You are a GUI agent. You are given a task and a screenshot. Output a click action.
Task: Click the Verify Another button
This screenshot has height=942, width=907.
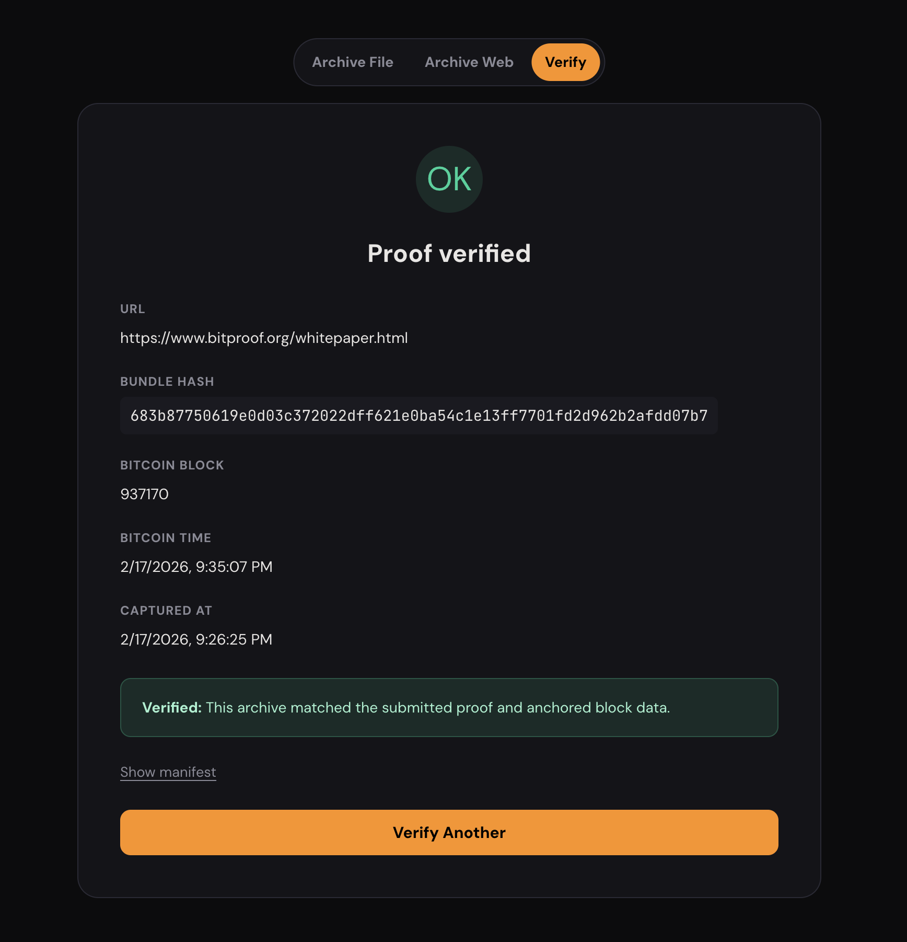[x=449, y=832]
